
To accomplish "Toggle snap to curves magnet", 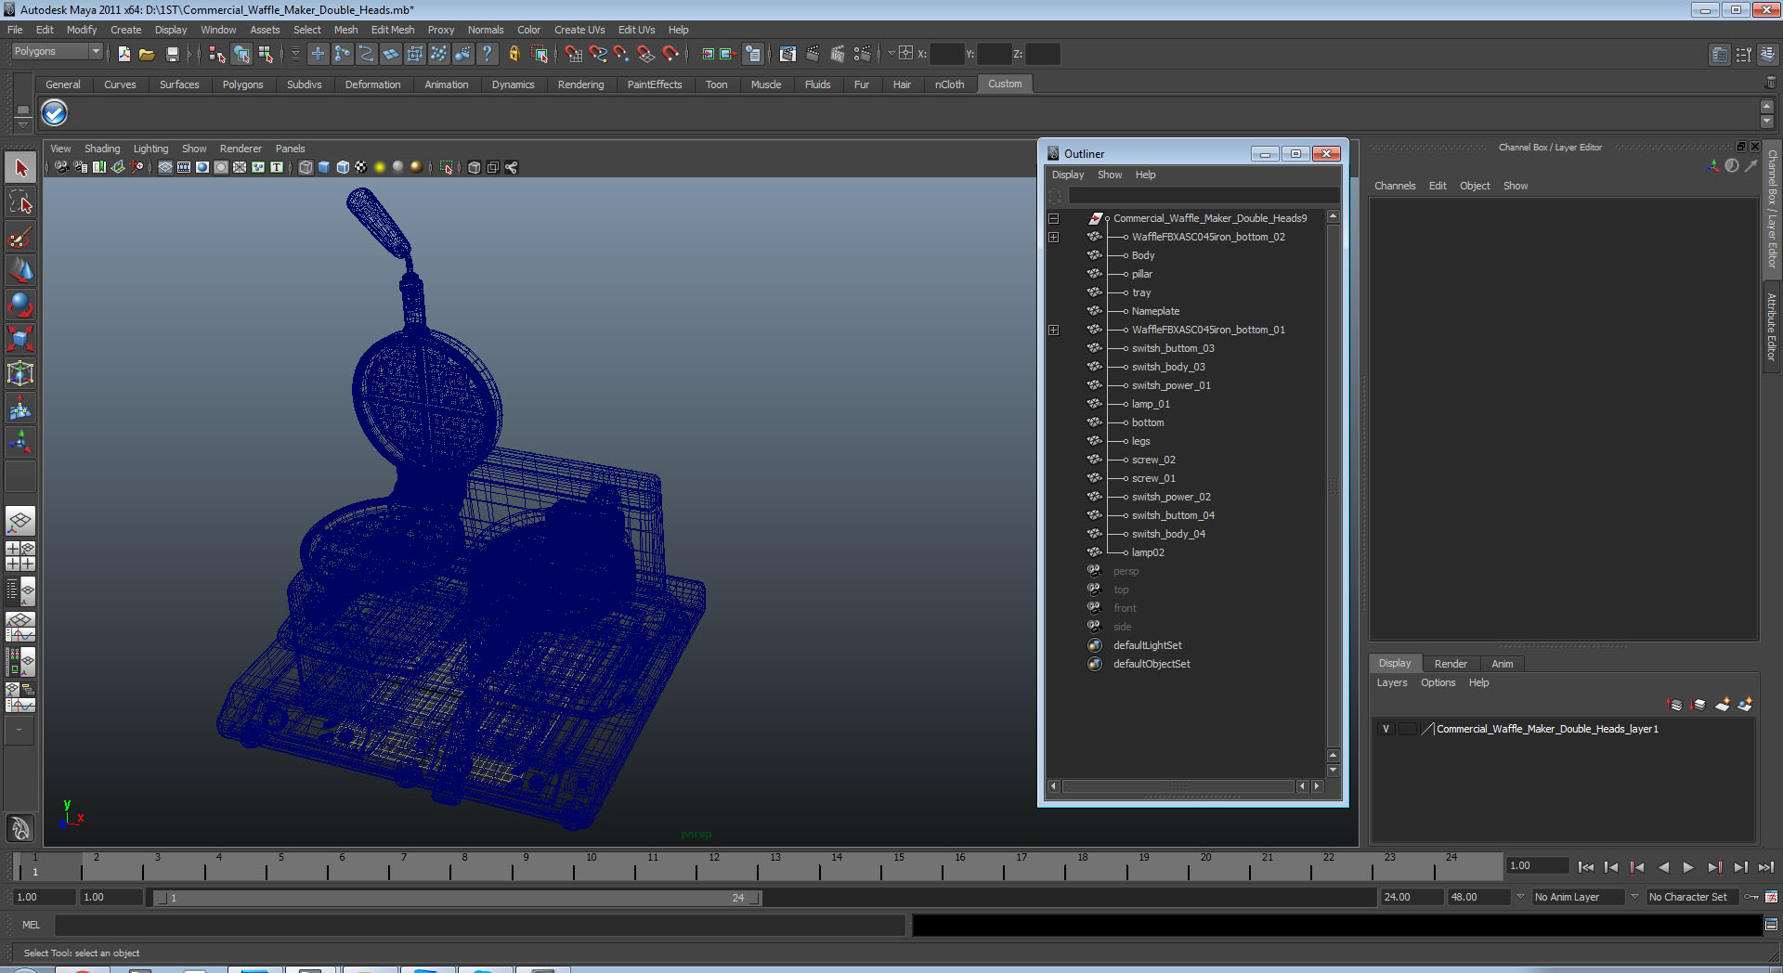I will point(598,54).
